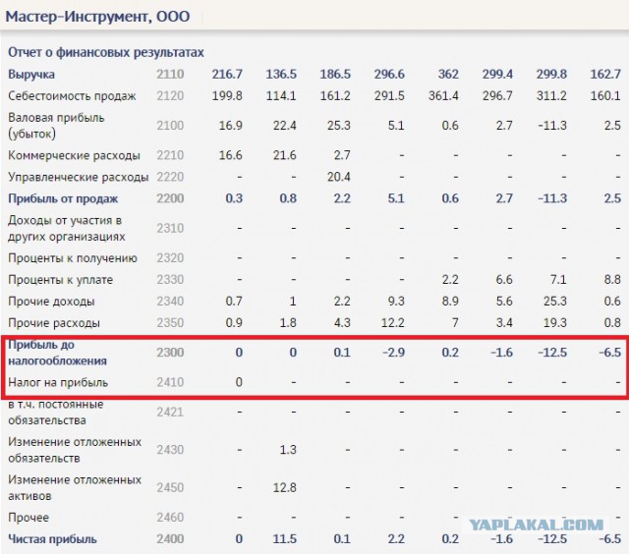Select gross profit value 25.3
This screenshot has width=629, height=554.
338,126
